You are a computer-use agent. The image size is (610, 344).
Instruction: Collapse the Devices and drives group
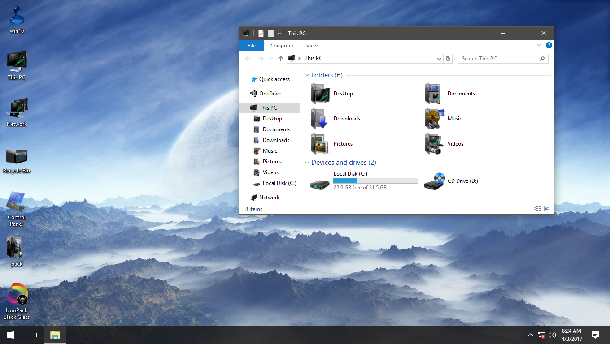[x=307, y=163]
